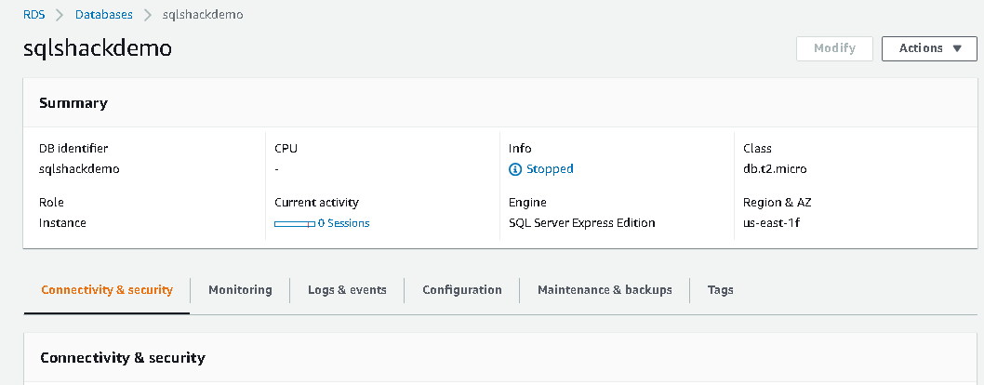Go to RDS in the breadcrumb
Image resolution: width=984 pixels, height=385 pixels.
(x=33, y=15)
